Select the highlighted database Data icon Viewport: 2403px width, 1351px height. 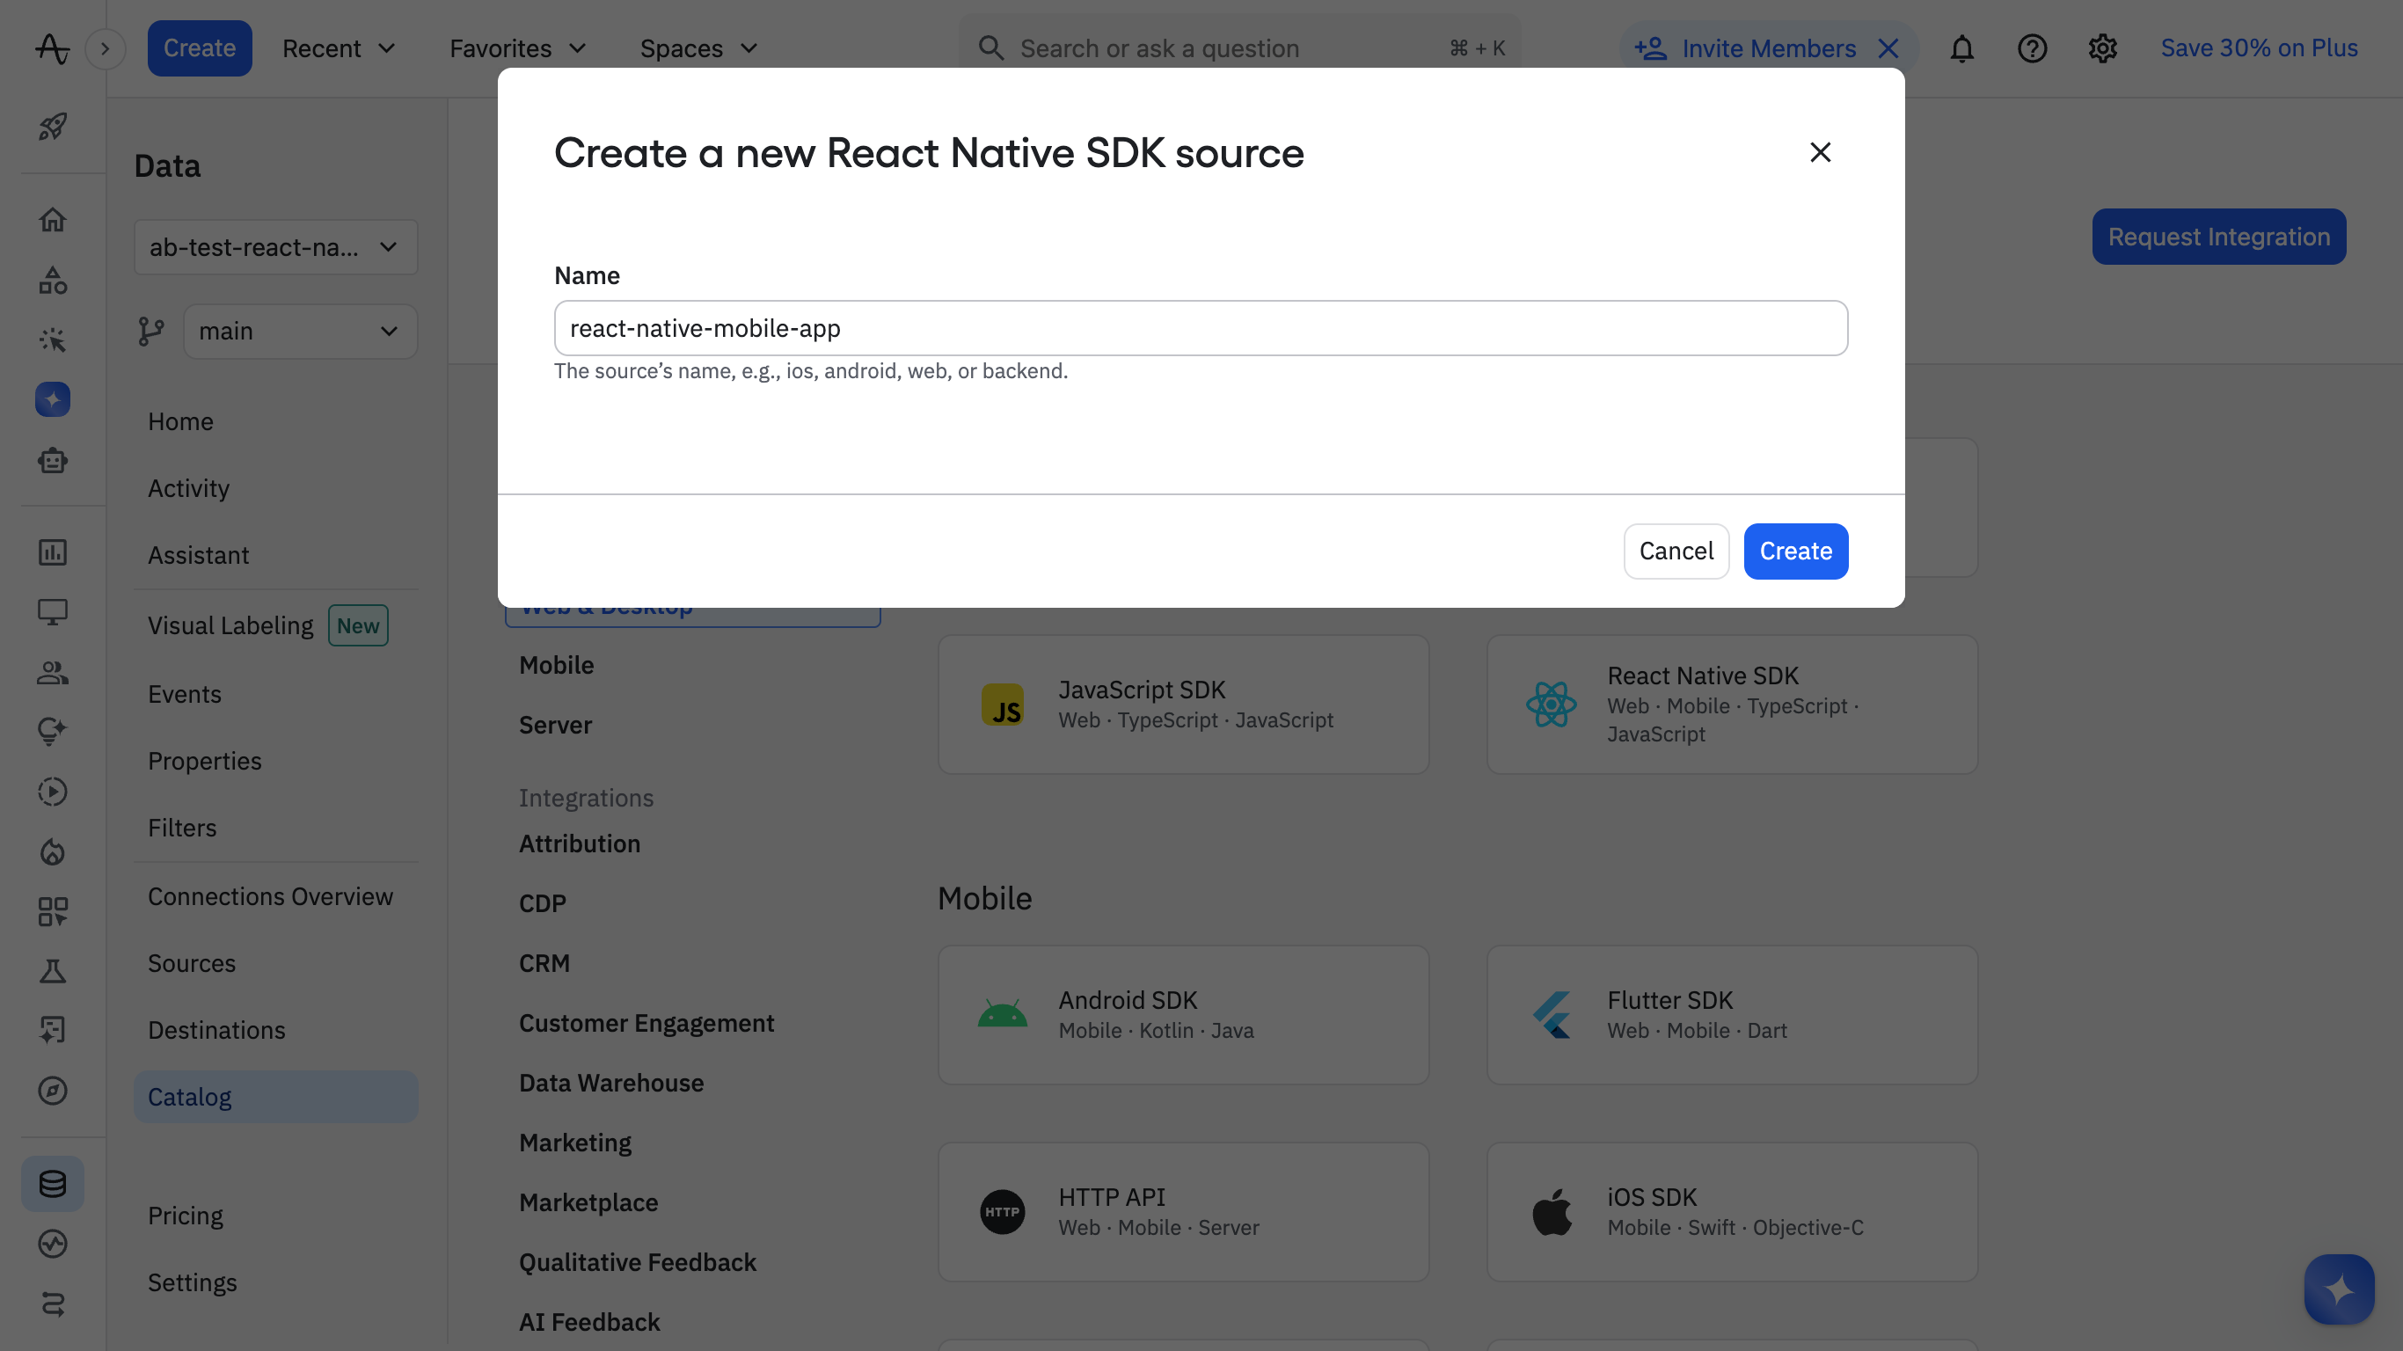[x=53, y=1184]
